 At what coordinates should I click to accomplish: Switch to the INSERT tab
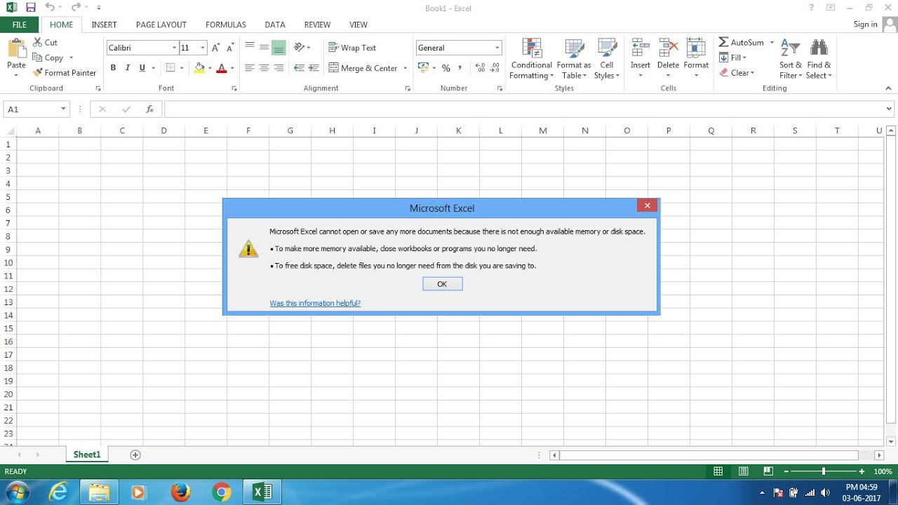click(x=104, y=25)
